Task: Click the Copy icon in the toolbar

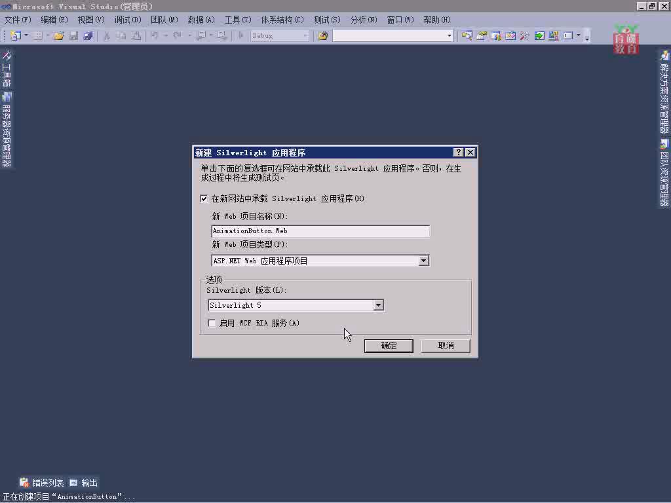Action: point(121,36)
